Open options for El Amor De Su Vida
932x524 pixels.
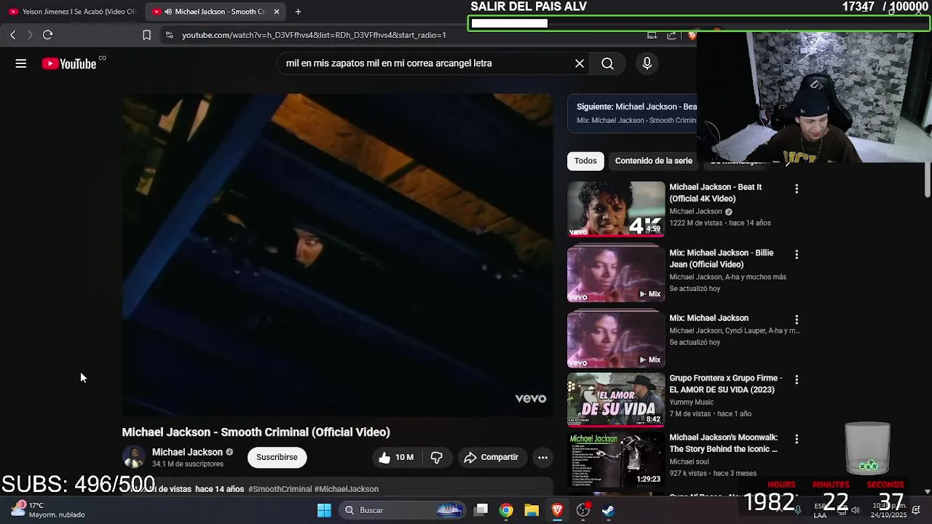click(x=797, y=380)
